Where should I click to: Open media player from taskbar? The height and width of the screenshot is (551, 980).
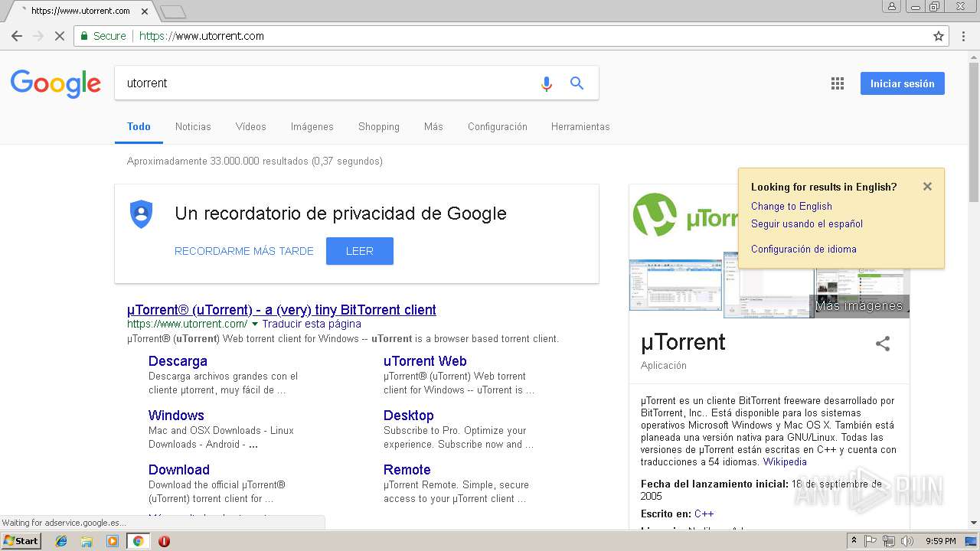pyautogui.click(x=113, y=541)
